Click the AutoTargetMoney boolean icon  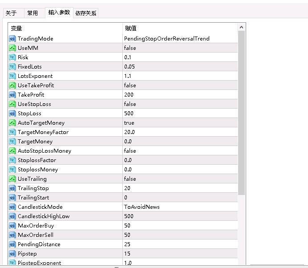pyautogui.click(x=12, y=123)
